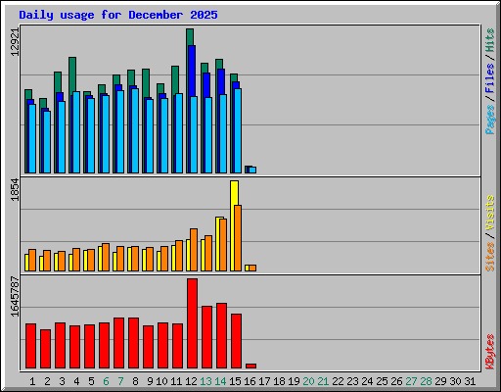This screenshot has width=501, height=392.
Task: Click the 1854 visits axis value
Action: 15,190
